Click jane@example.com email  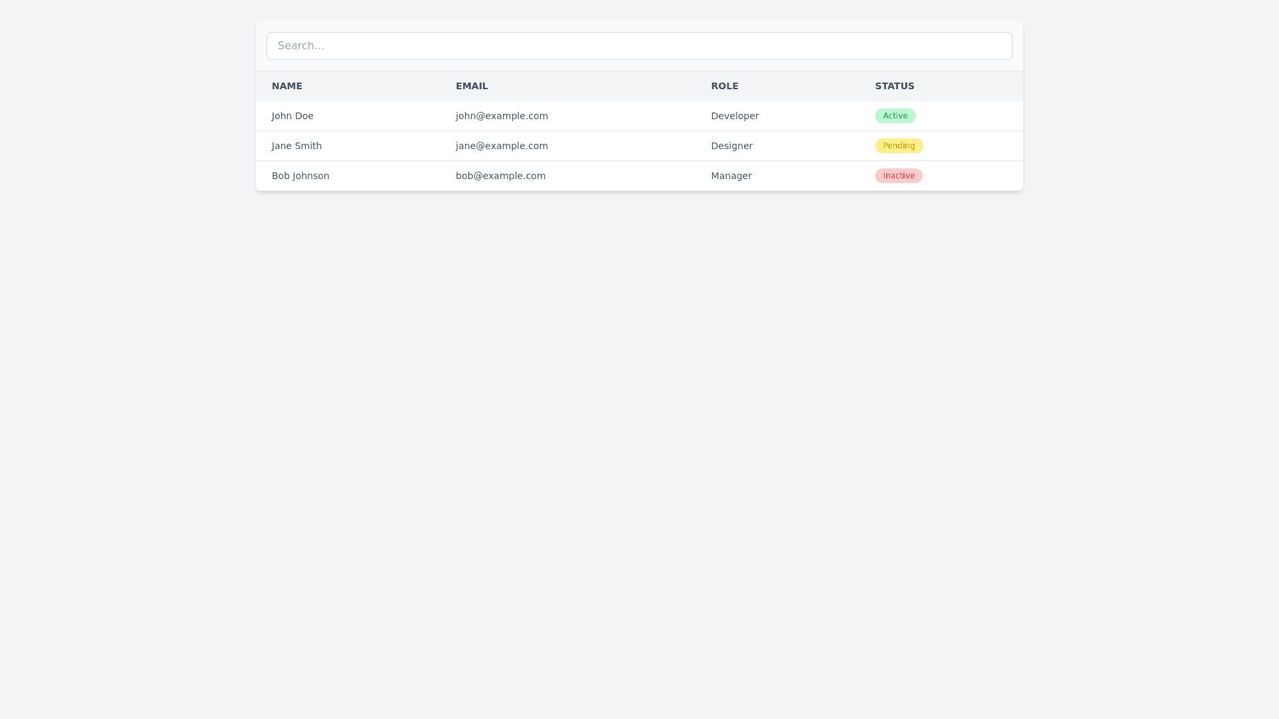pyautogui.click(x=502, y=146)
